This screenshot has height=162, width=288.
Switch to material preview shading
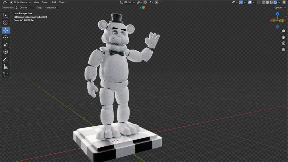pos(271,2)
